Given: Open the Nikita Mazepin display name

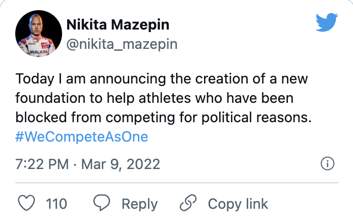Looking at the screenshot, I should pyautogui.click(x=117, y=24).
